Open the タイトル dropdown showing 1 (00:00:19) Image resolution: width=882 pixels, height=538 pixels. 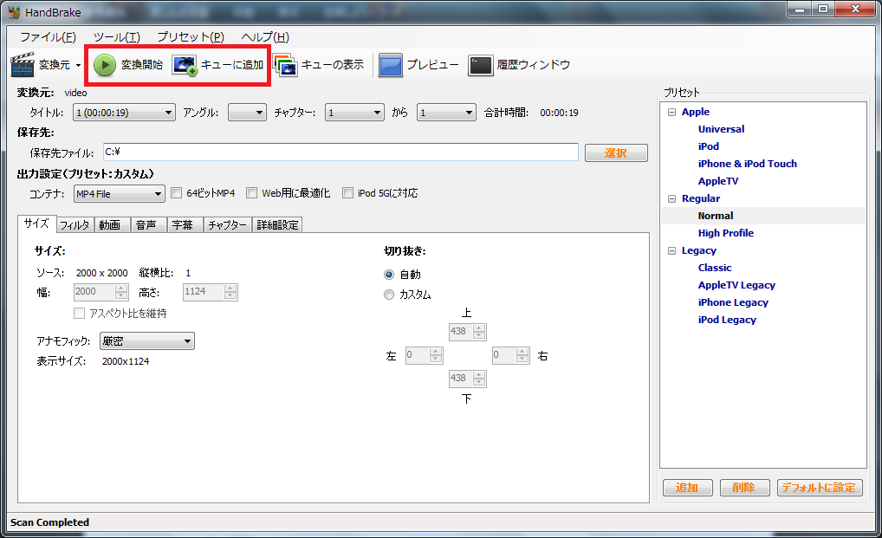click(x=124, y=113)
